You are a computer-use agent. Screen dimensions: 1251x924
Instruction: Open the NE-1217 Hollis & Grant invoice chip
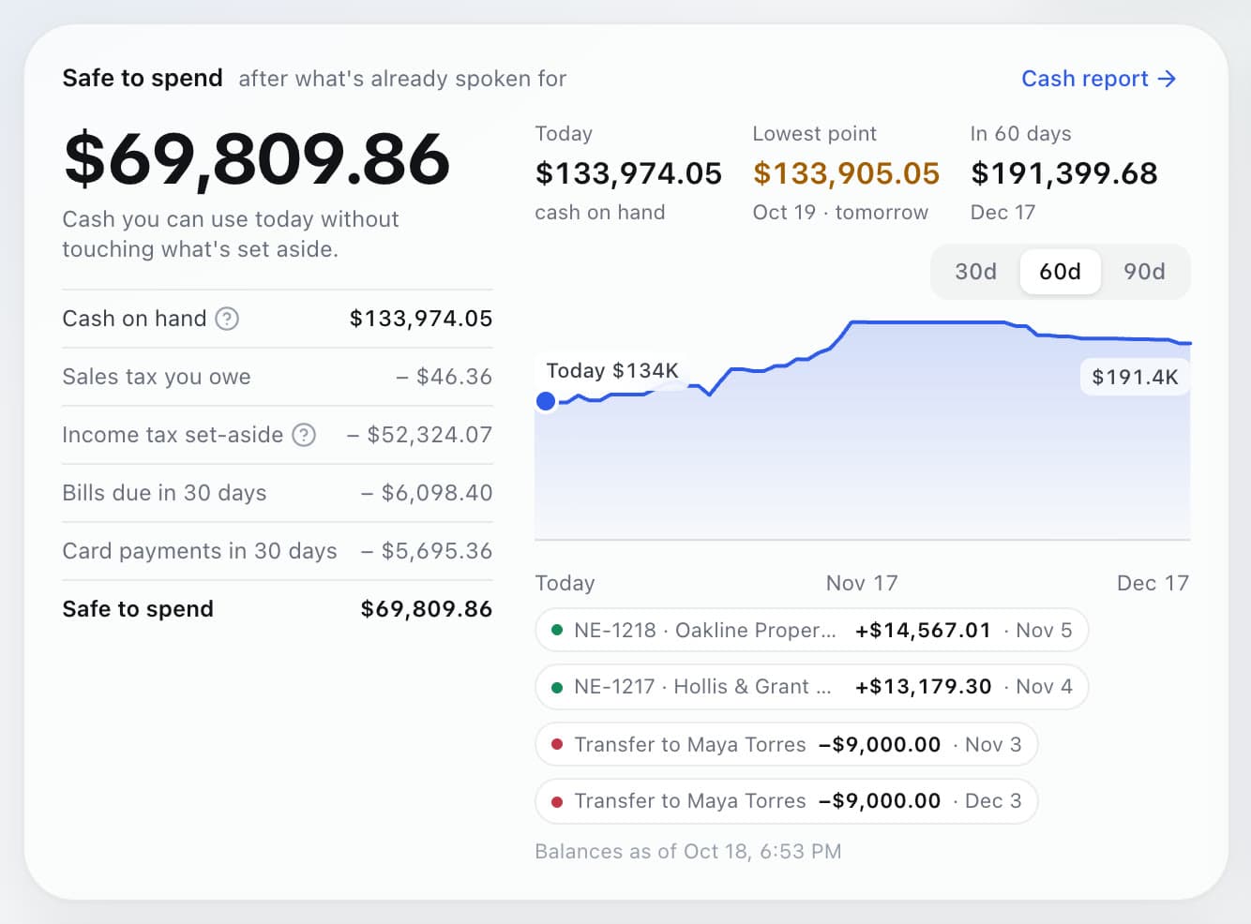[811, 686]
